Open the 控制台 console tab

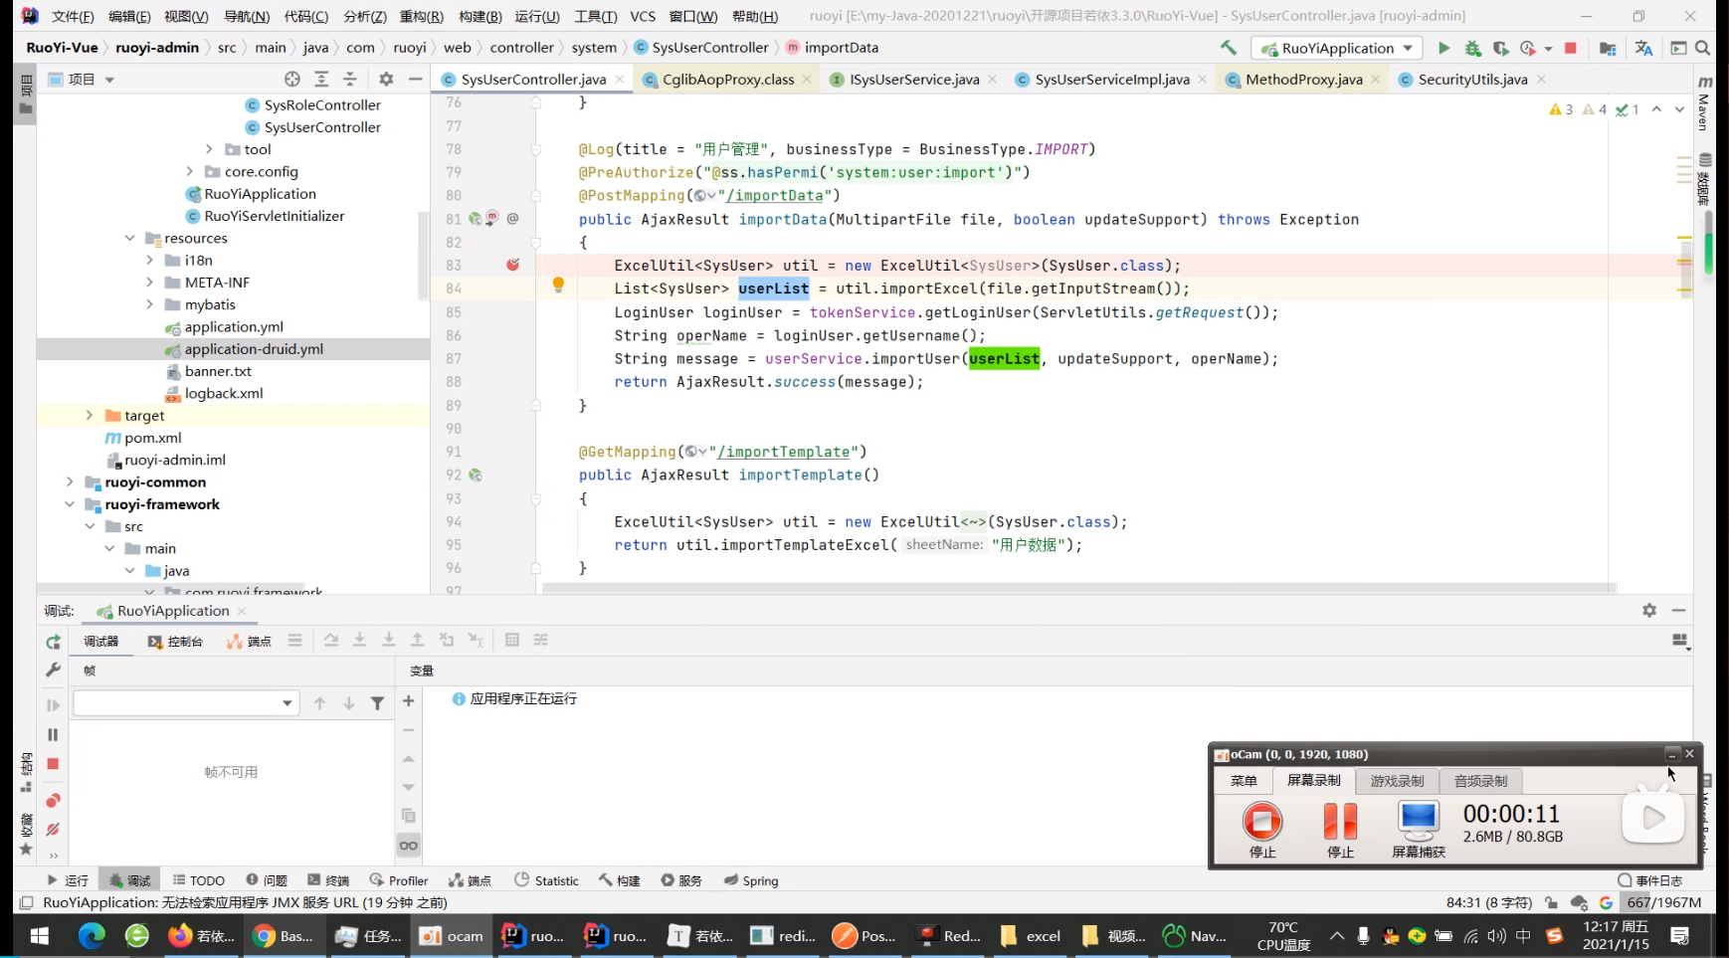pos(175,642)
